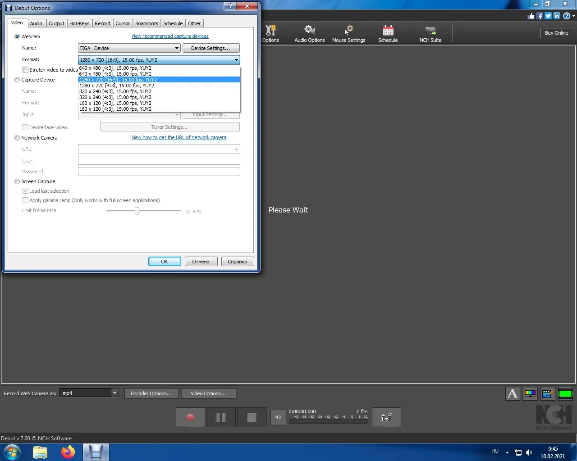Toggle the Load last selection checkbox
Screen dimensions: 577x461
[25, 191]
